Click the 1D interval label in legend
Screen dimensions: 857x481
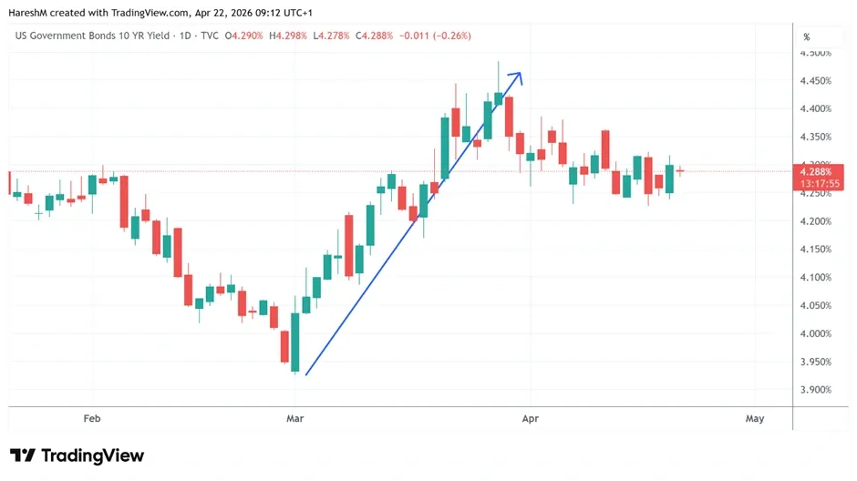coord(185,36)
